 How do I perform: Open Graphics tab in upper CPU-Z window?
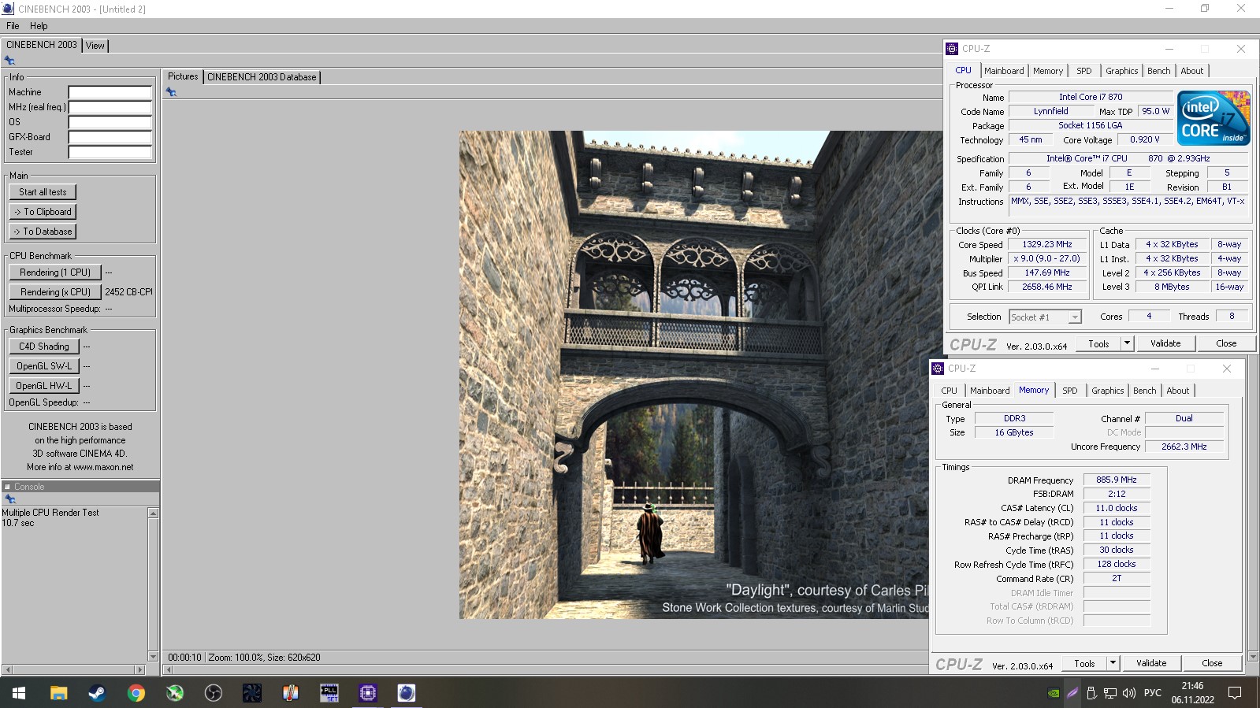click(1121, 71)
